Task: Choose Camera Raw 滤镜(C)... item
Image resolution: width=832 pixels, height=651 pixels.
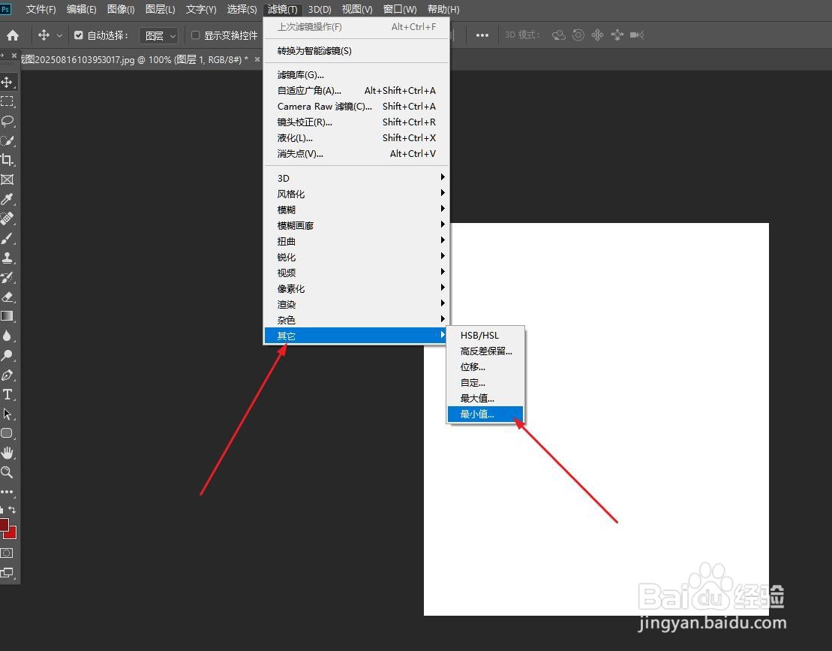Action: [356, 106]
